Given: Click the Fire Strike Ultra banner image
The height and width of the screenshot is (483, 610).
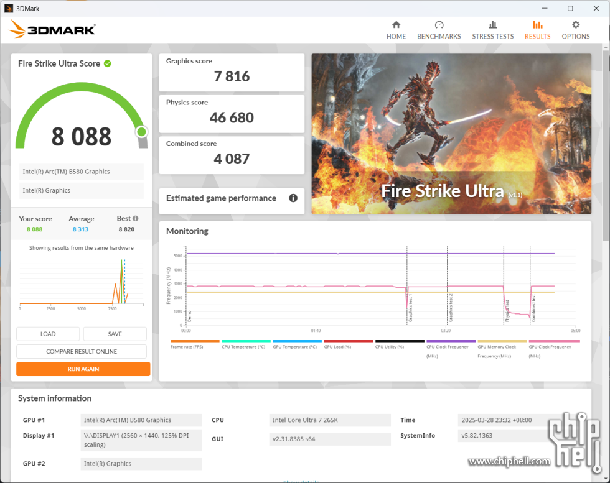Looking at the screenshot, I should pyautogui.click(x=451, y=134).
